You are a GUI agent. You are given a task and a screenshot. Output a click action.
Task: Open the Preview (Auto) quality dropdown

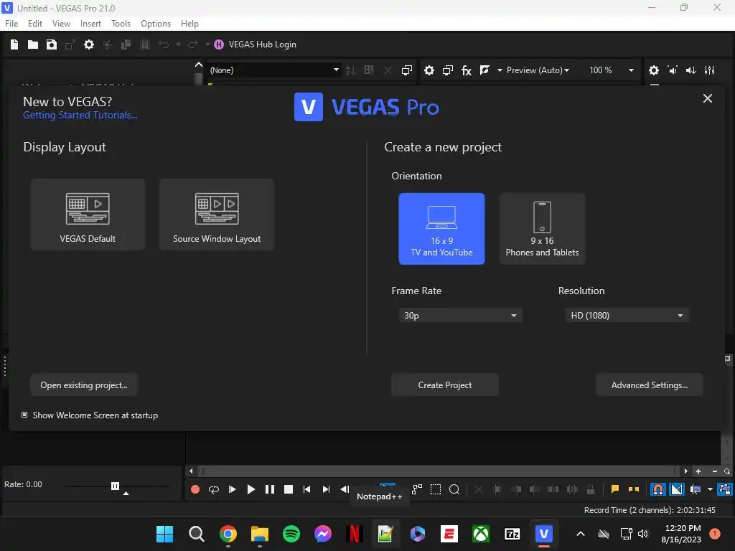coord(538,70)
